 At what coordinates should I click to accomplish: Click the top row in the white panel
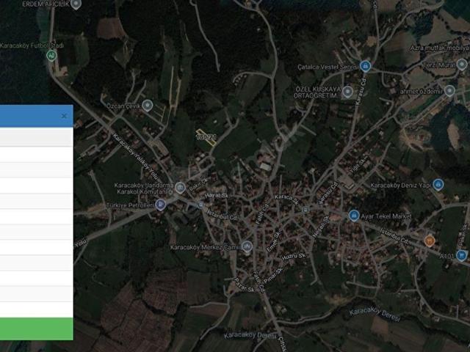pos(36,137)
